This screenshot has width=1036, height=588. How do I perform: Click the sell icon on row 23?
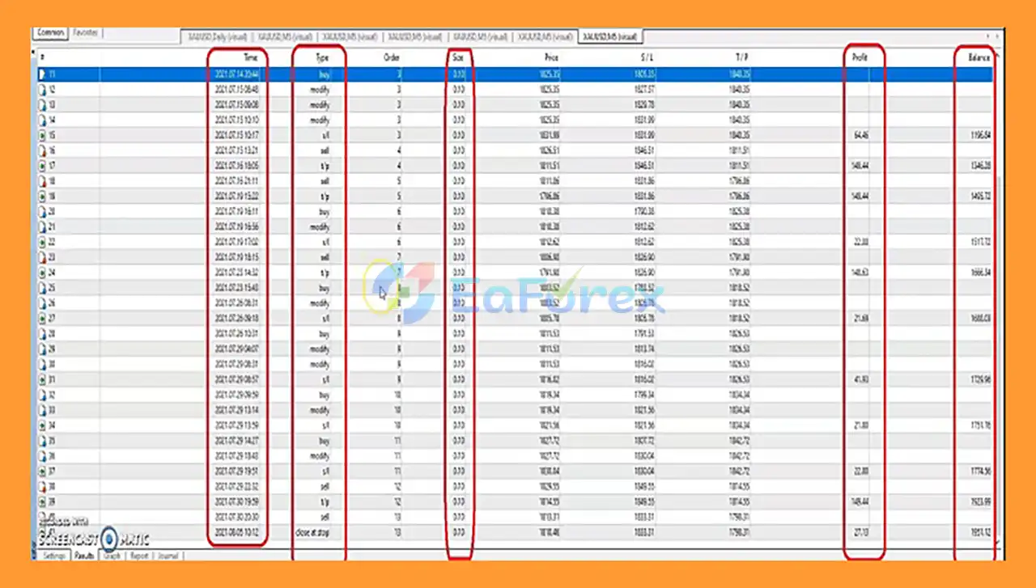[x=43, y=257]
